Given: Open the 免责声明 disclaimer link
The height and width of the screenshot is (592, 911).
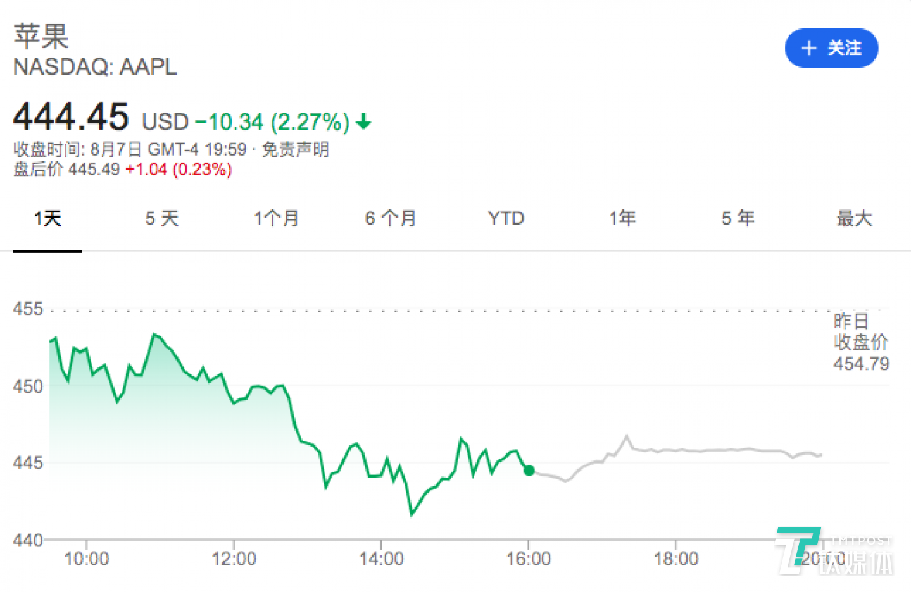Looking at the screenshot, I should tap(296, 150).
